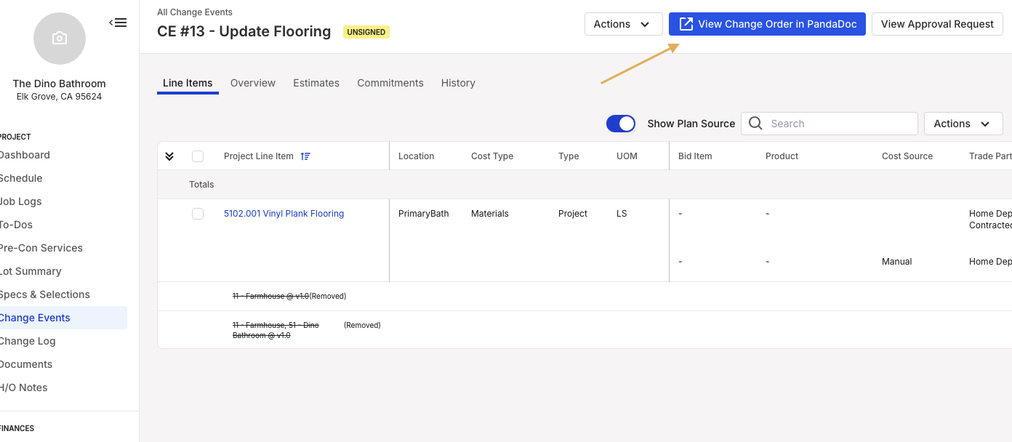
Task: Collapse the sidebar with the menu icon
Action: click(x=118, y=23)
